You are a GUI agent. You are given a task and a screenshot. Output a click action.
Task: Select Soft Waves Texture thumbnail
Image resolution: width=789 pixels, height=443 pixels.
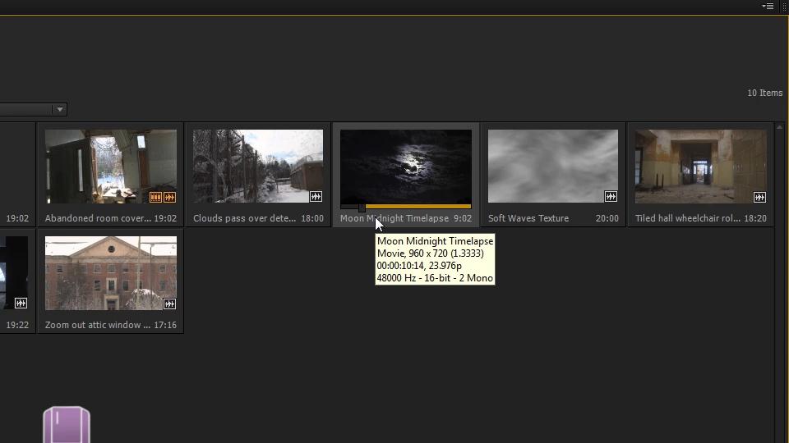tap(553, 167)
